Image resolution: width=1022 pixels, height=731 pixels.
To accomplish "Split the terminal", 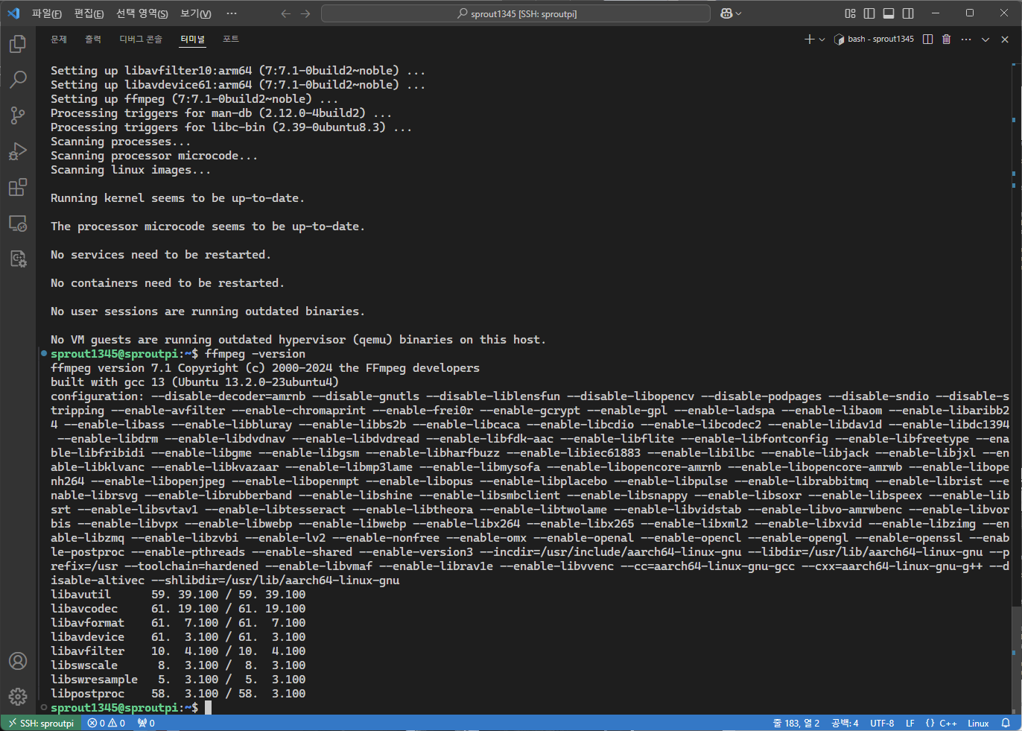I will pos(927,39).
